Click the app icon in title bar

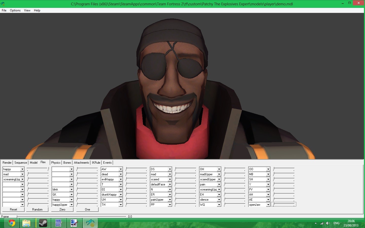(x=3, y=4)
